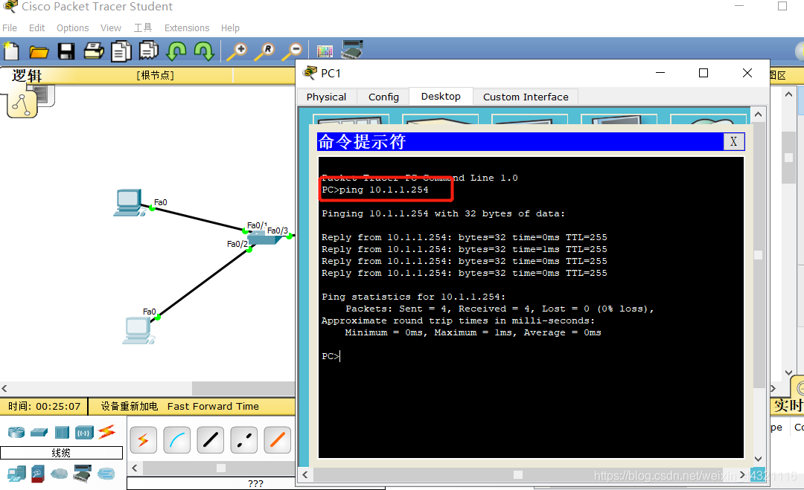Screen dimensions: 804x490
Task: Choose the copper cross-over dashed cable
Action: (x=244, y=440)
